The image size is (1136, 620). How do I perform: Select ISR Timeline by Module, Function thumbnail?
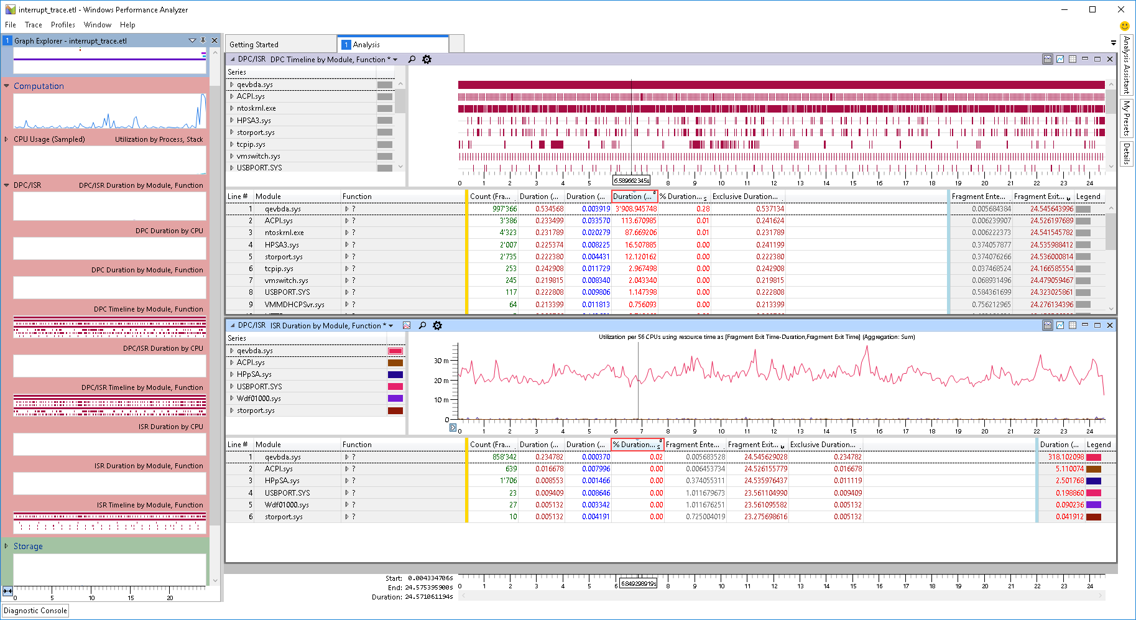pyautogui.click(x=109, y=523)
